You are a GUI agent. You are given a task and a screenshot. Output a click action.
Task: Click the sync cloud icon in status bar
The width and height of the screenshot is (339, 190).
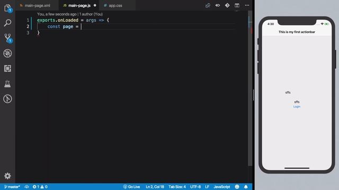click(x=27, y=187)
